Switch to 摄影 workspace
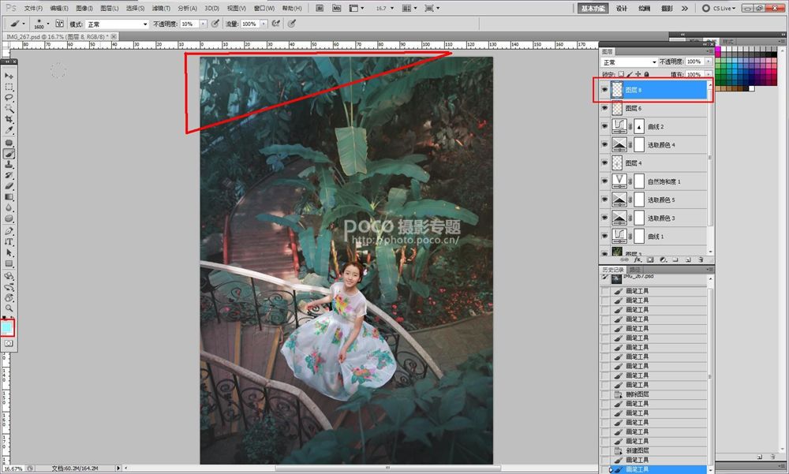 (667, 8)
